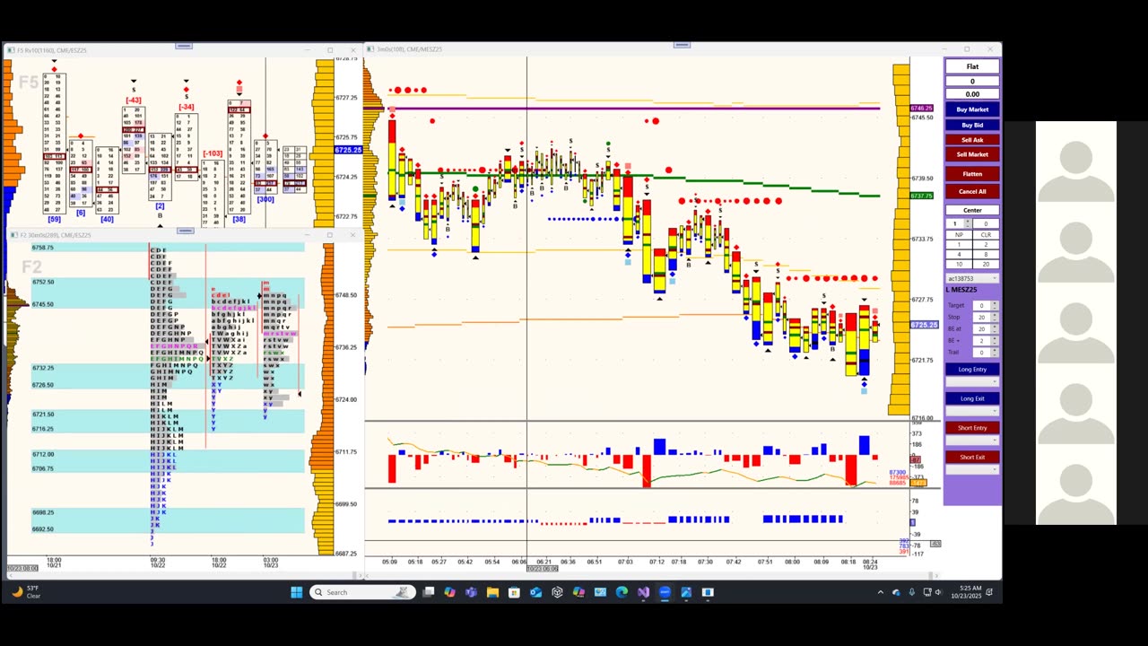The image size is (1148, 646).
Task: Open the dropdown below Short Exit
Action: [x=972, y=469]
